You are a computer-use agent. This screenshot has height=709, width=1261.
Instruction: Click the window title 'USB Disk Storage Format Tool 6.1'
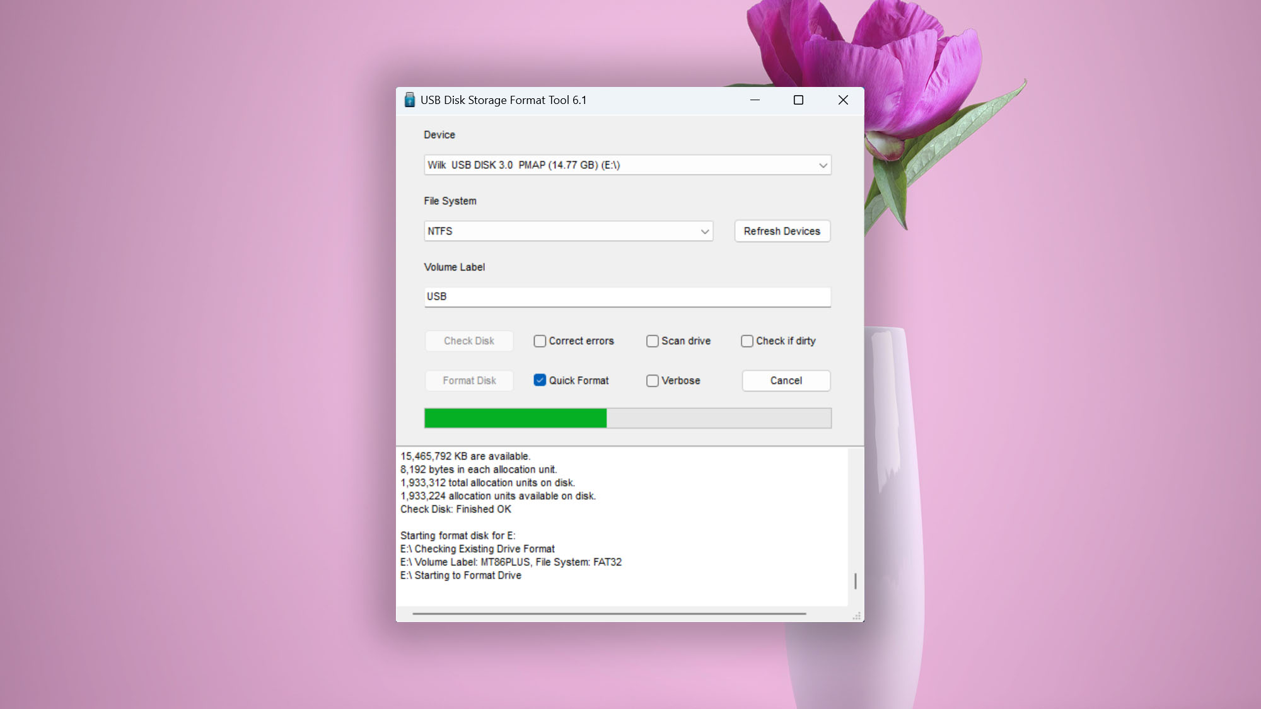pos(503,100)
